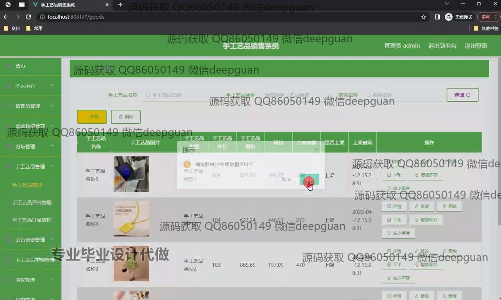
Task: Open the 手工艺品名称4 necklace photo
Action: tap(131, 219)
